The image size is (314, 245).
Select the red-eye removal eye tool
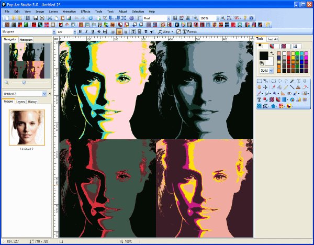point(289,93)
